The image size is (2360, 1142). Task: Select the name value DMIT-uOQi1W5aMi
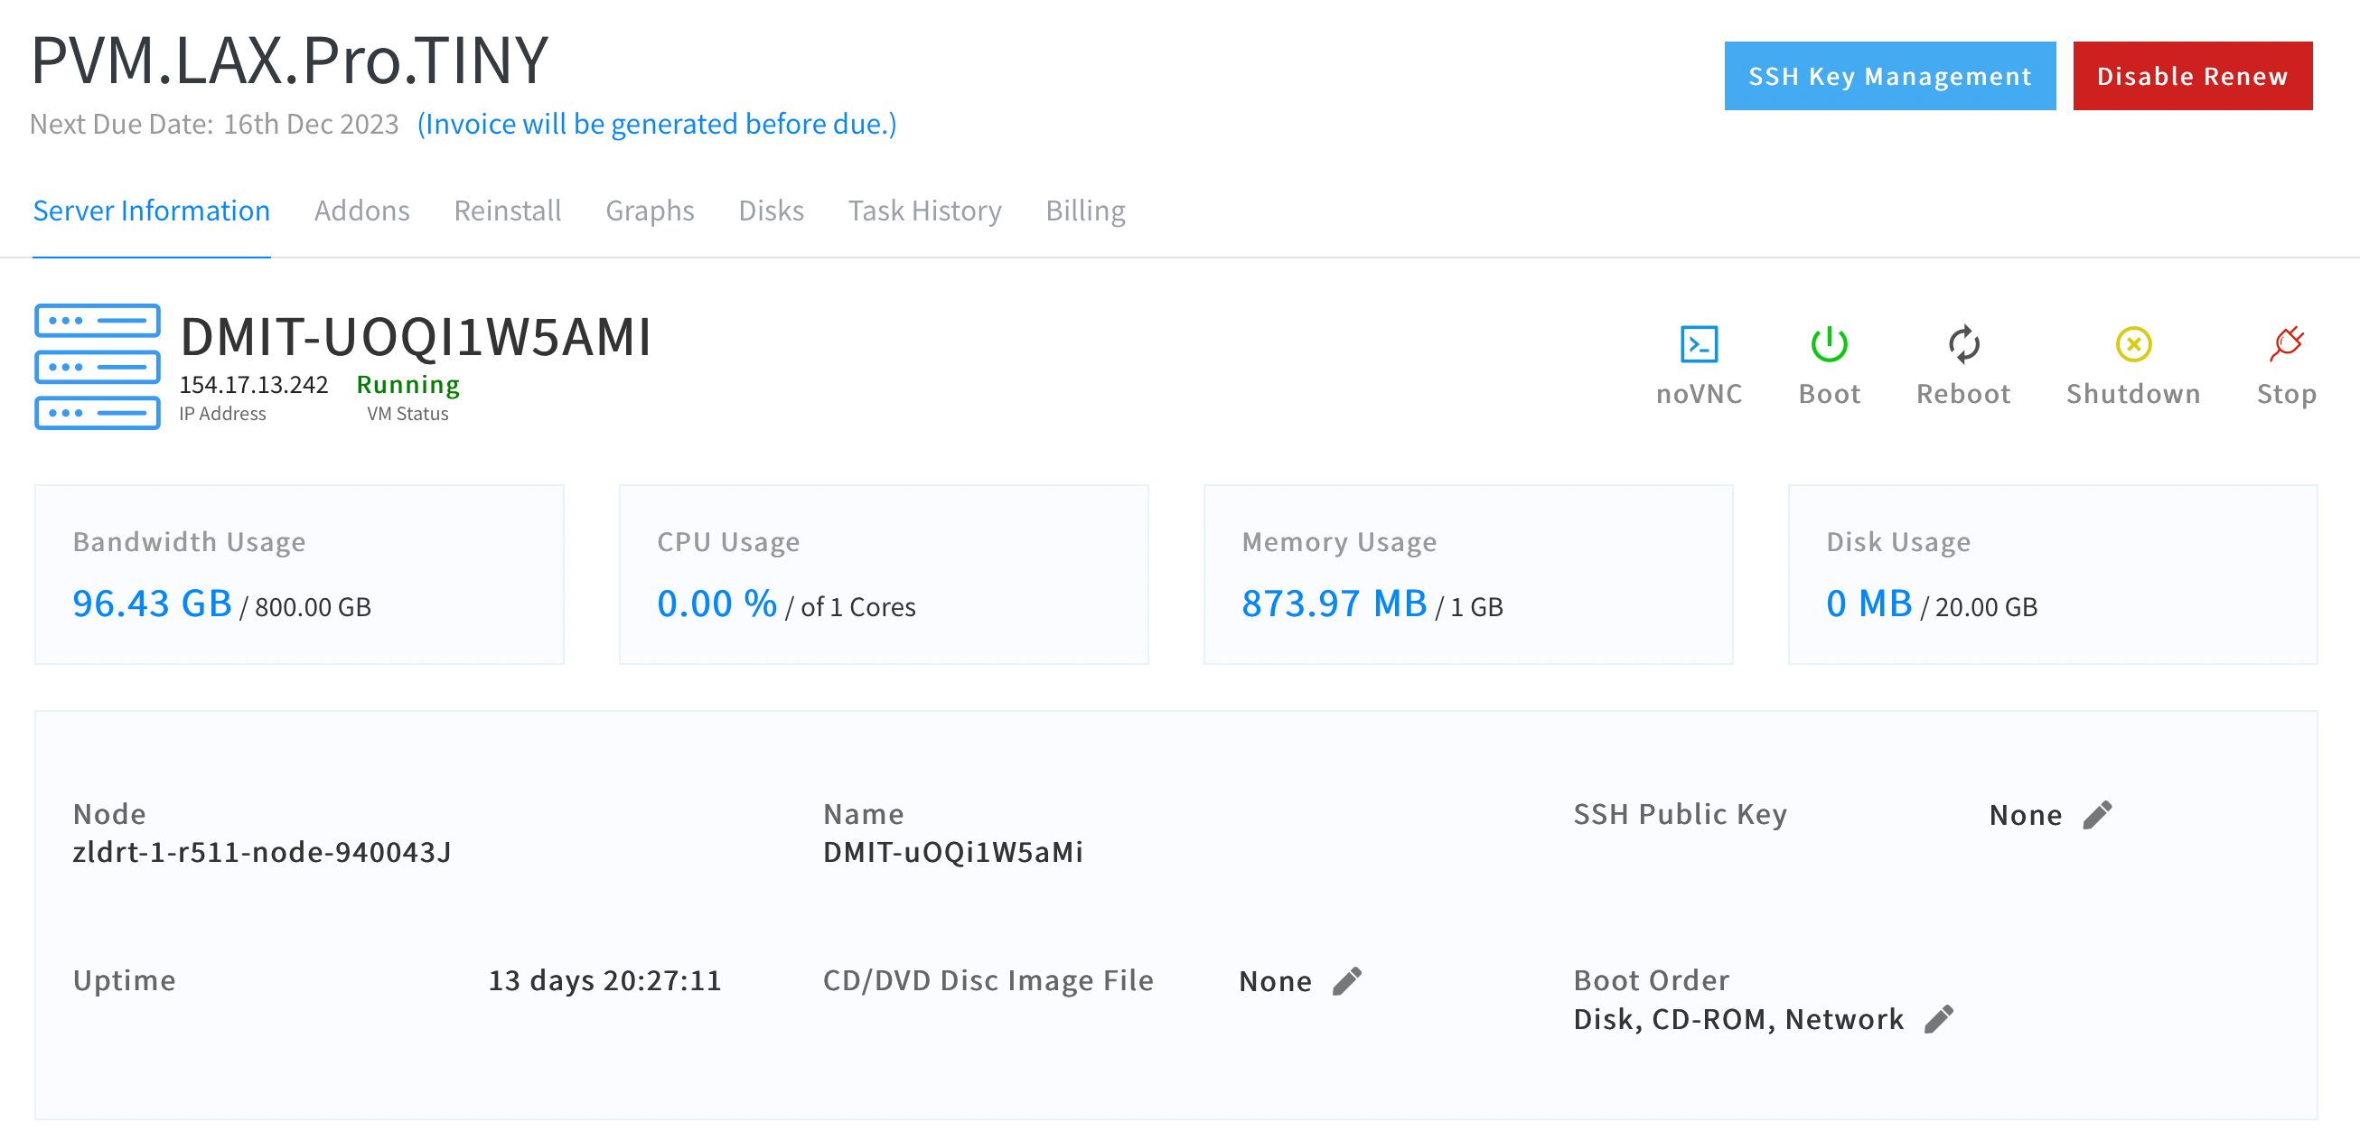[953, 853]
